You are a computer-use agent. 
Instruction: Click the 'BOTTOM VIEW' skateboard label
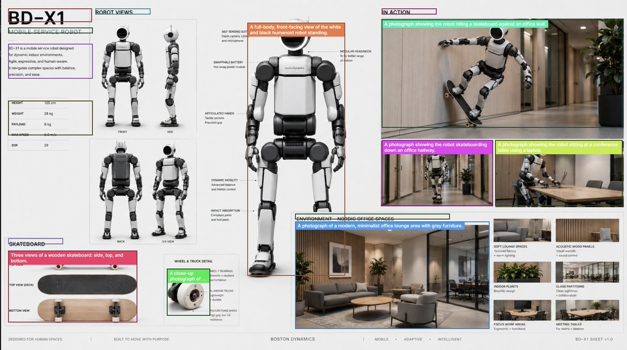[x=19, y=310]
